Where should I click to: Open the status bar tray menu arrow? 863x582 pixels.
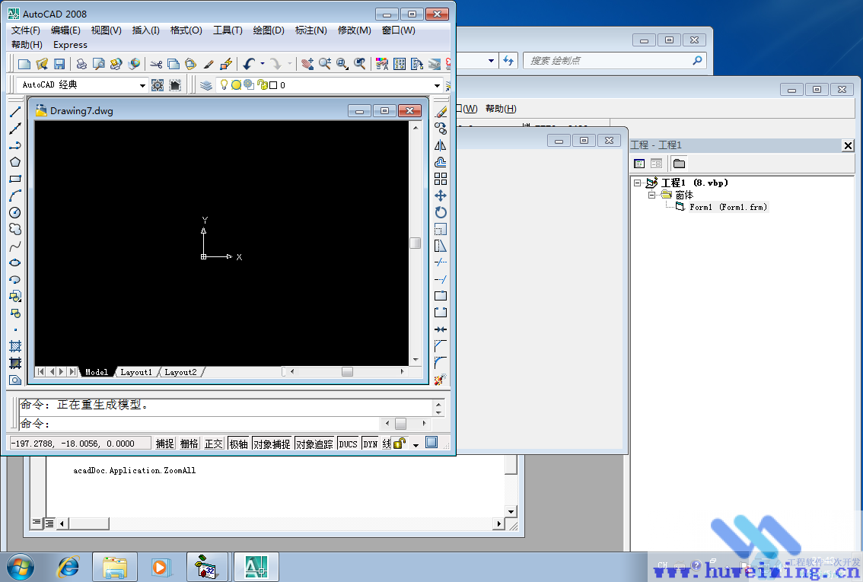pyautogui.click(x=416, y=444)
